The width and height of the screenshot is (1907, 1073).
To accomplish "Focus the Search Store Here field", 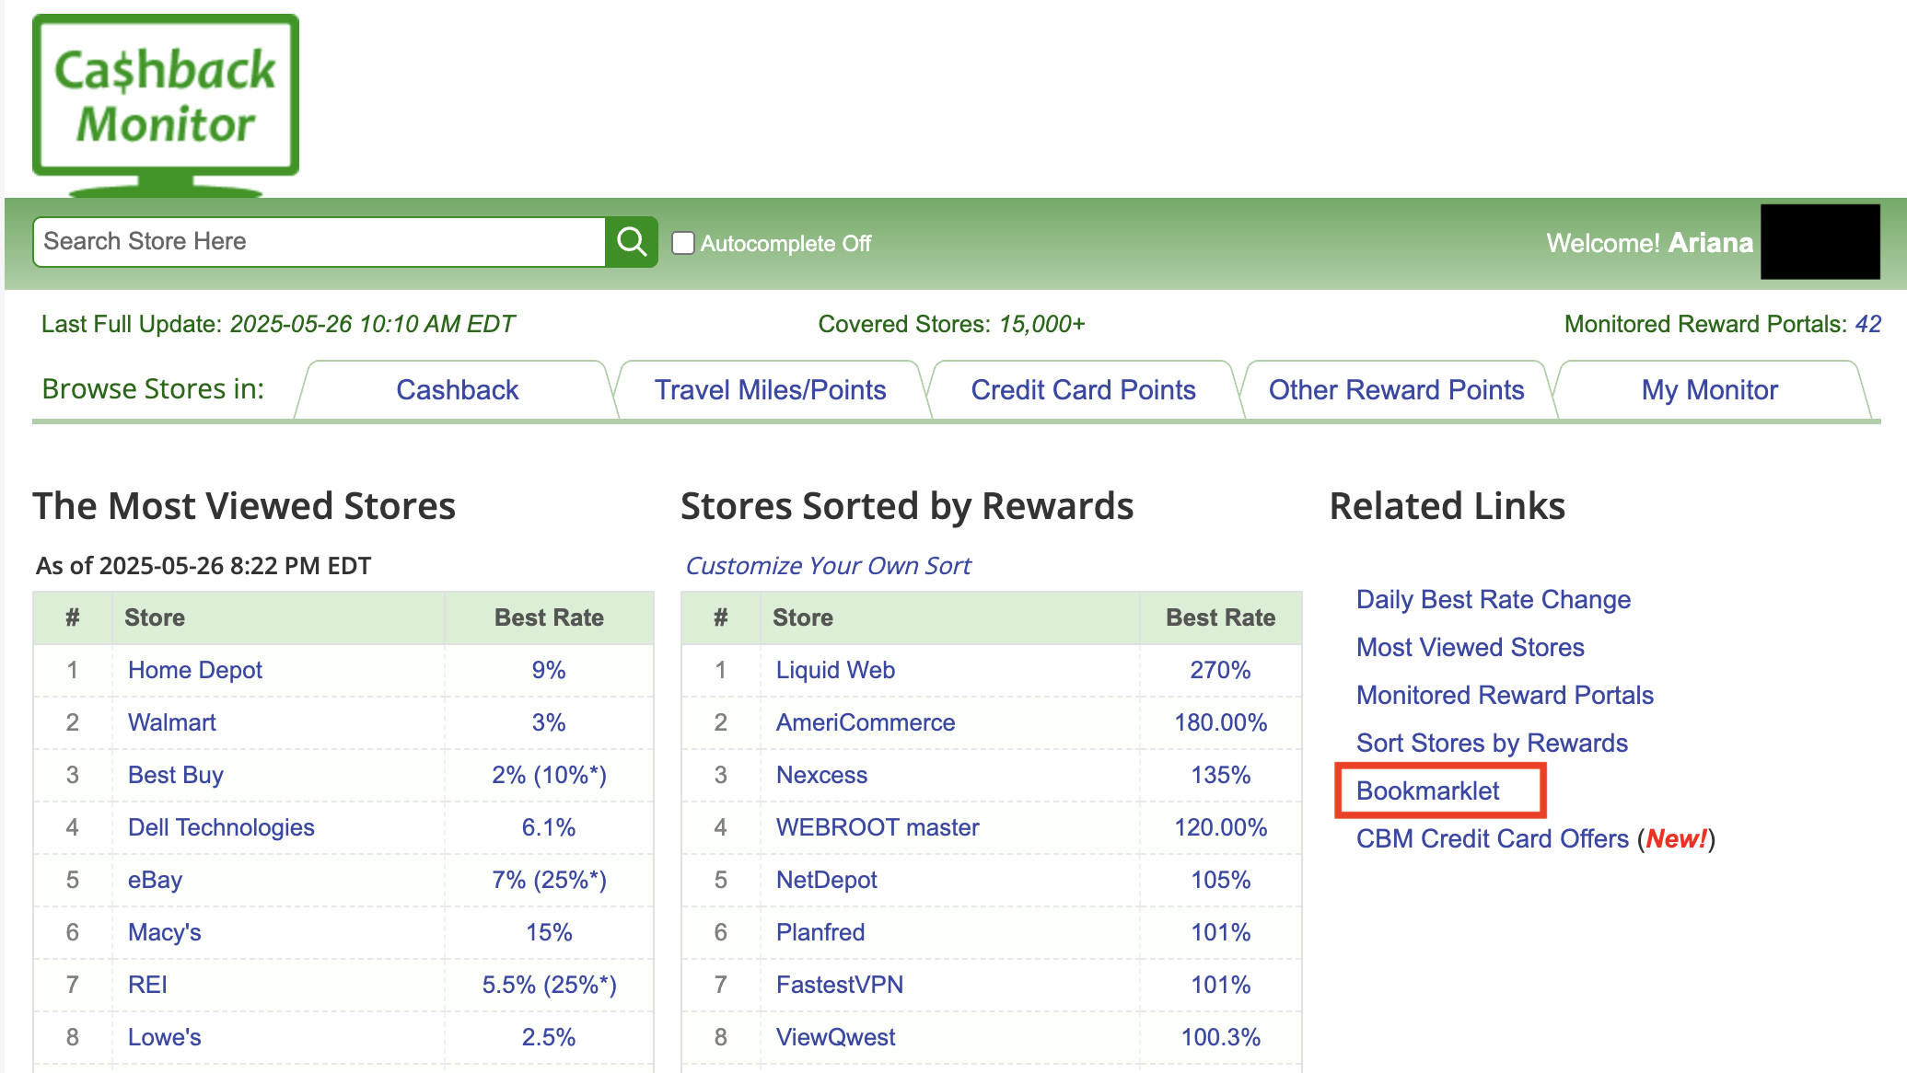I will point(320,242).
